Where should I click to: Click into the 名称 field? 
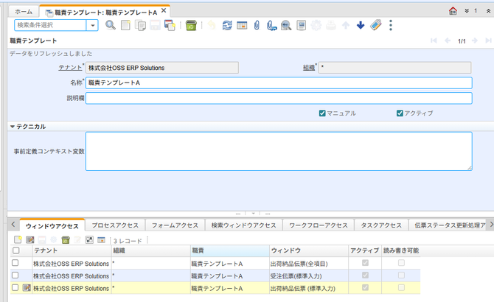coord(279,82)
